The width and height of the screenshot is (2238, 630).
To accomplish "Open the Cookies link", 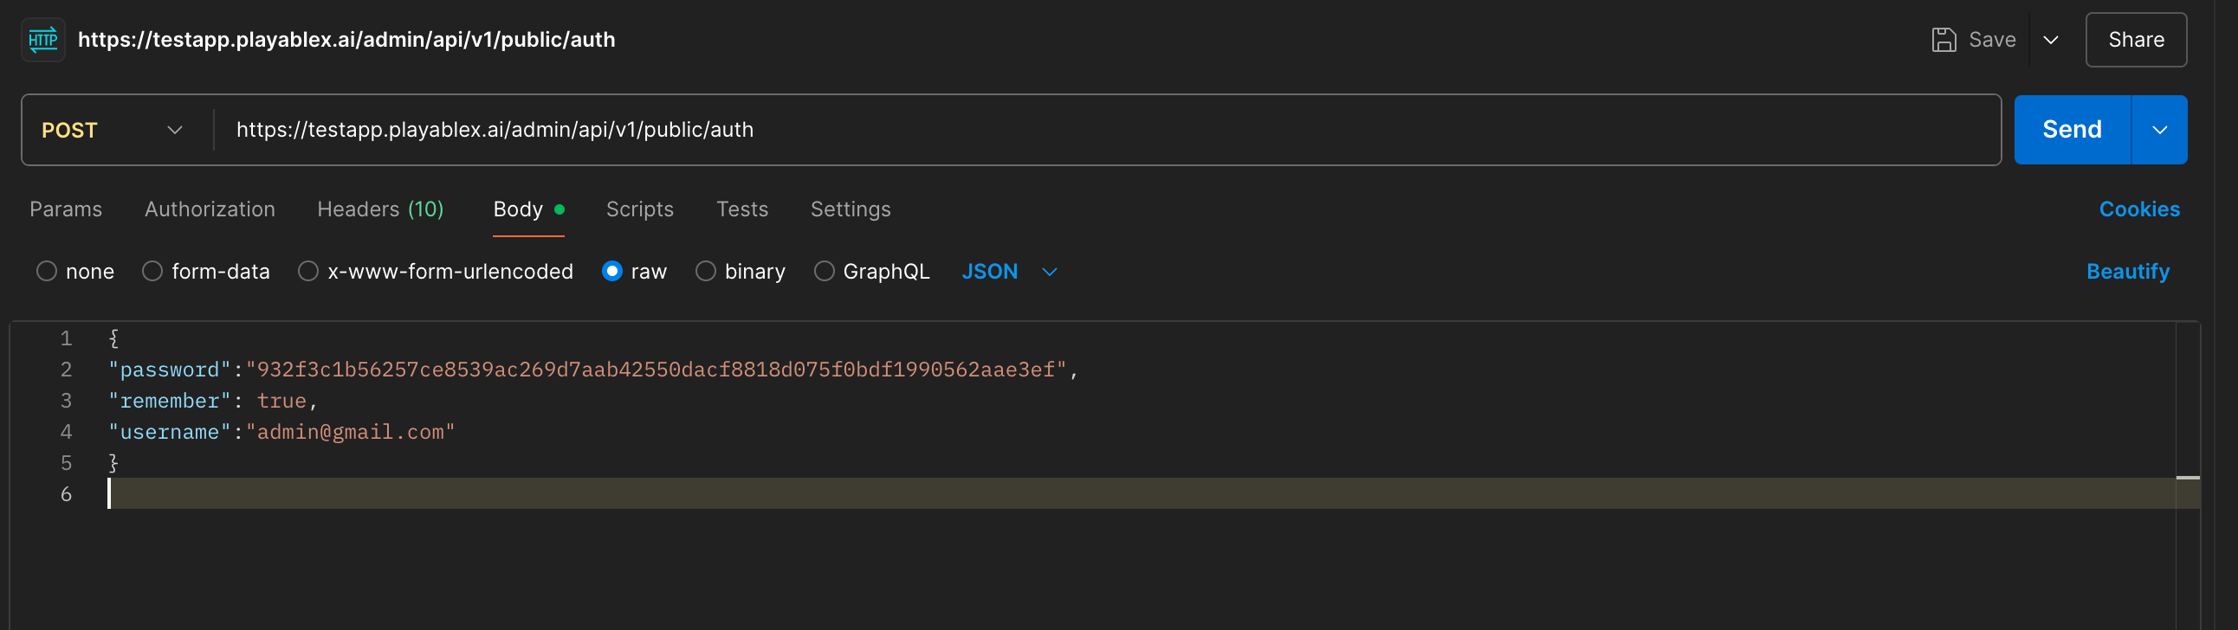I will click(2138, 209).
